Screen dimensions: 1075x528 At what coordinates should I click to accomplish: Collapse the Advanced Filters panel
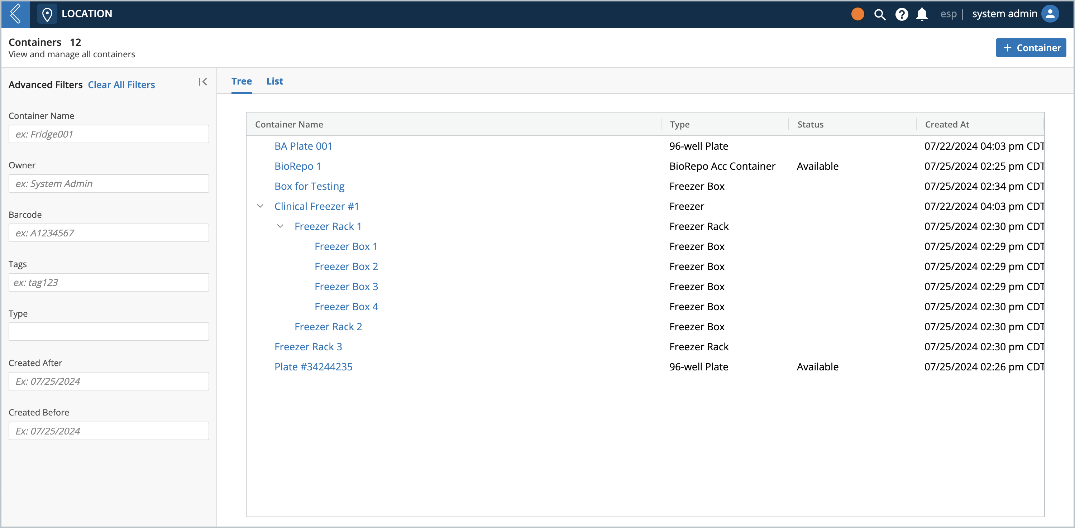(202, 82)
